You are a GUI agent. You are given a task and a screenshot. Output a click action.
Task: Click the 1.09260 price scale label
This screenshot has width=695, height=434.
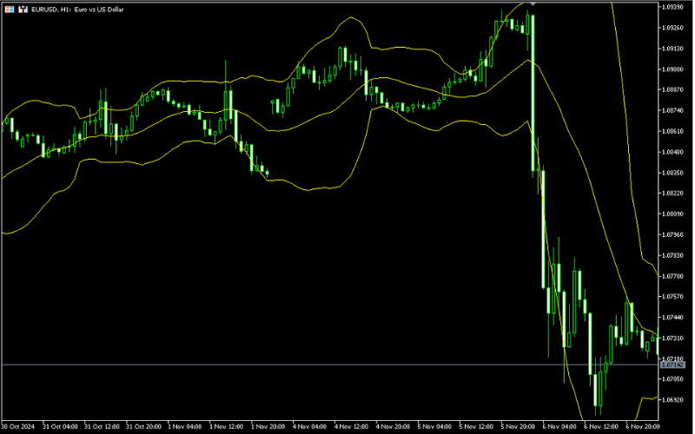point(672,28)
